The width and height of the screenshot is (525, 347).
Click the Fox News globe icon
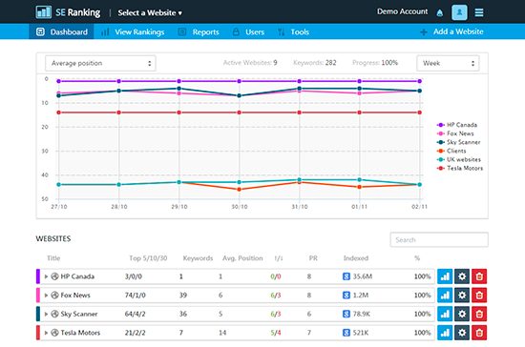click(x=54, y=296)
